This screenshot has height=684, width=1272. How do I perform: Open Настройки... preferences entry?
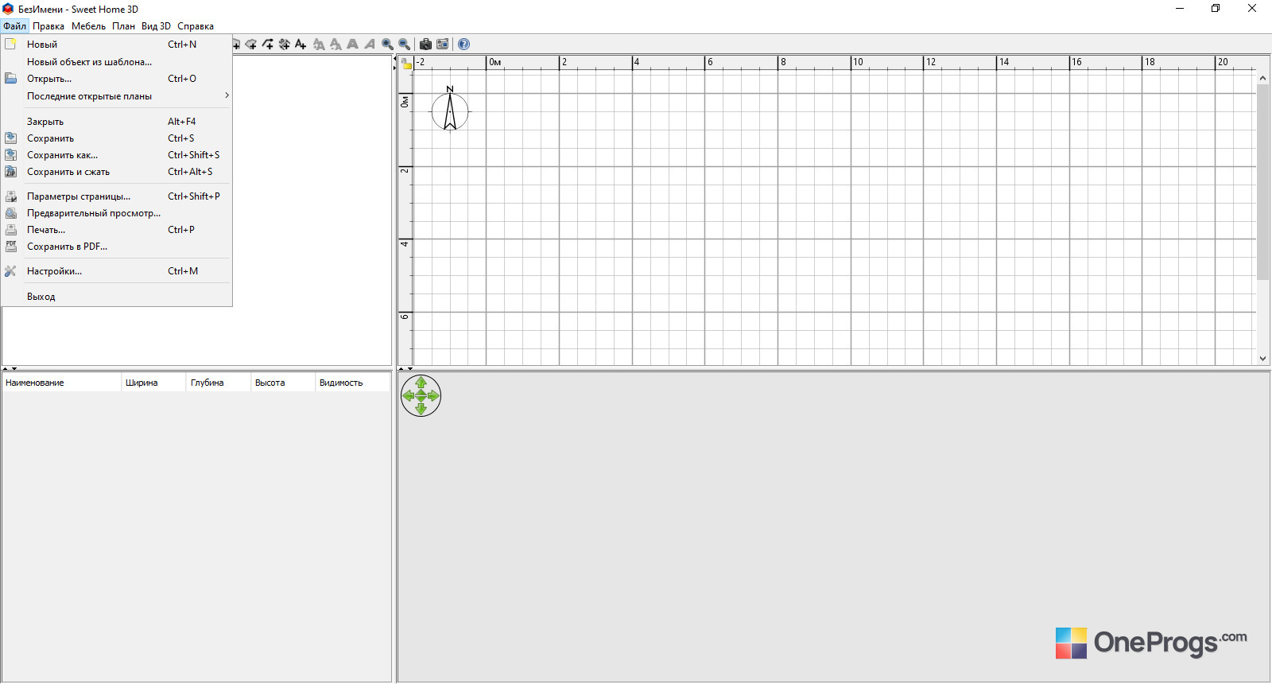pos(117,271)
